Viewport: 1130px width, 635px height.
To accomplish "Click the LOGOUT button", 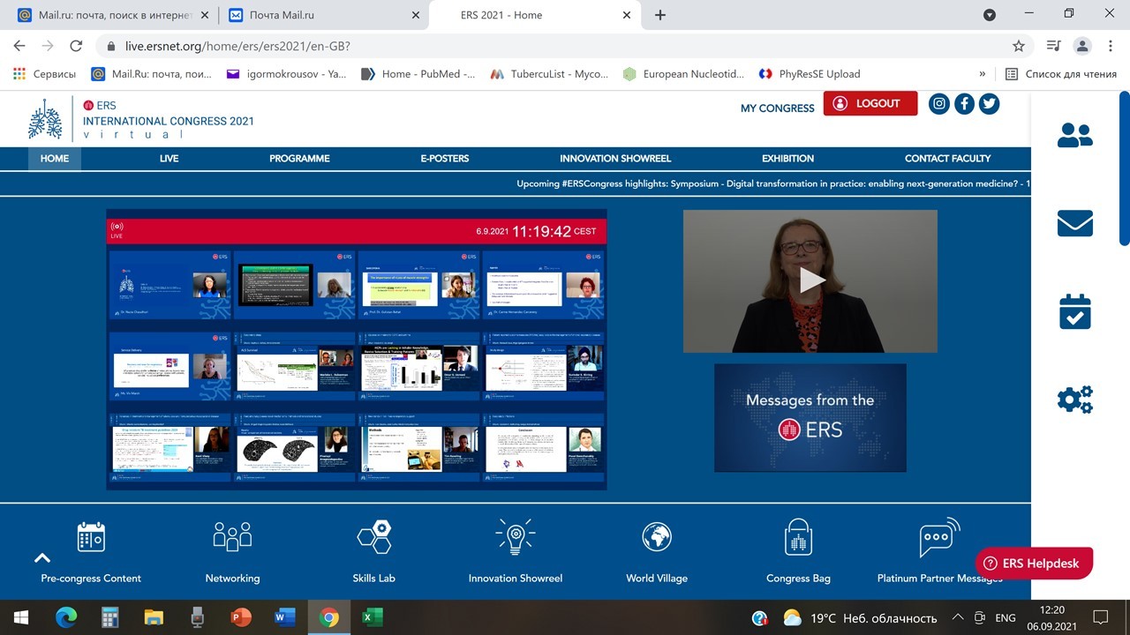I will click(x=870, y=103).
